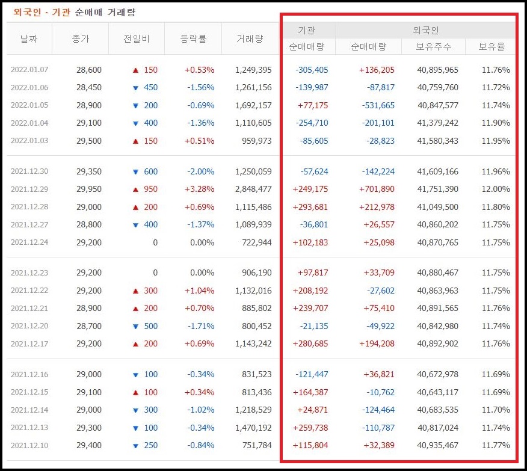Select the 2021.12.30 date cell
527x471 pixels.
click(x=29, y=171)
